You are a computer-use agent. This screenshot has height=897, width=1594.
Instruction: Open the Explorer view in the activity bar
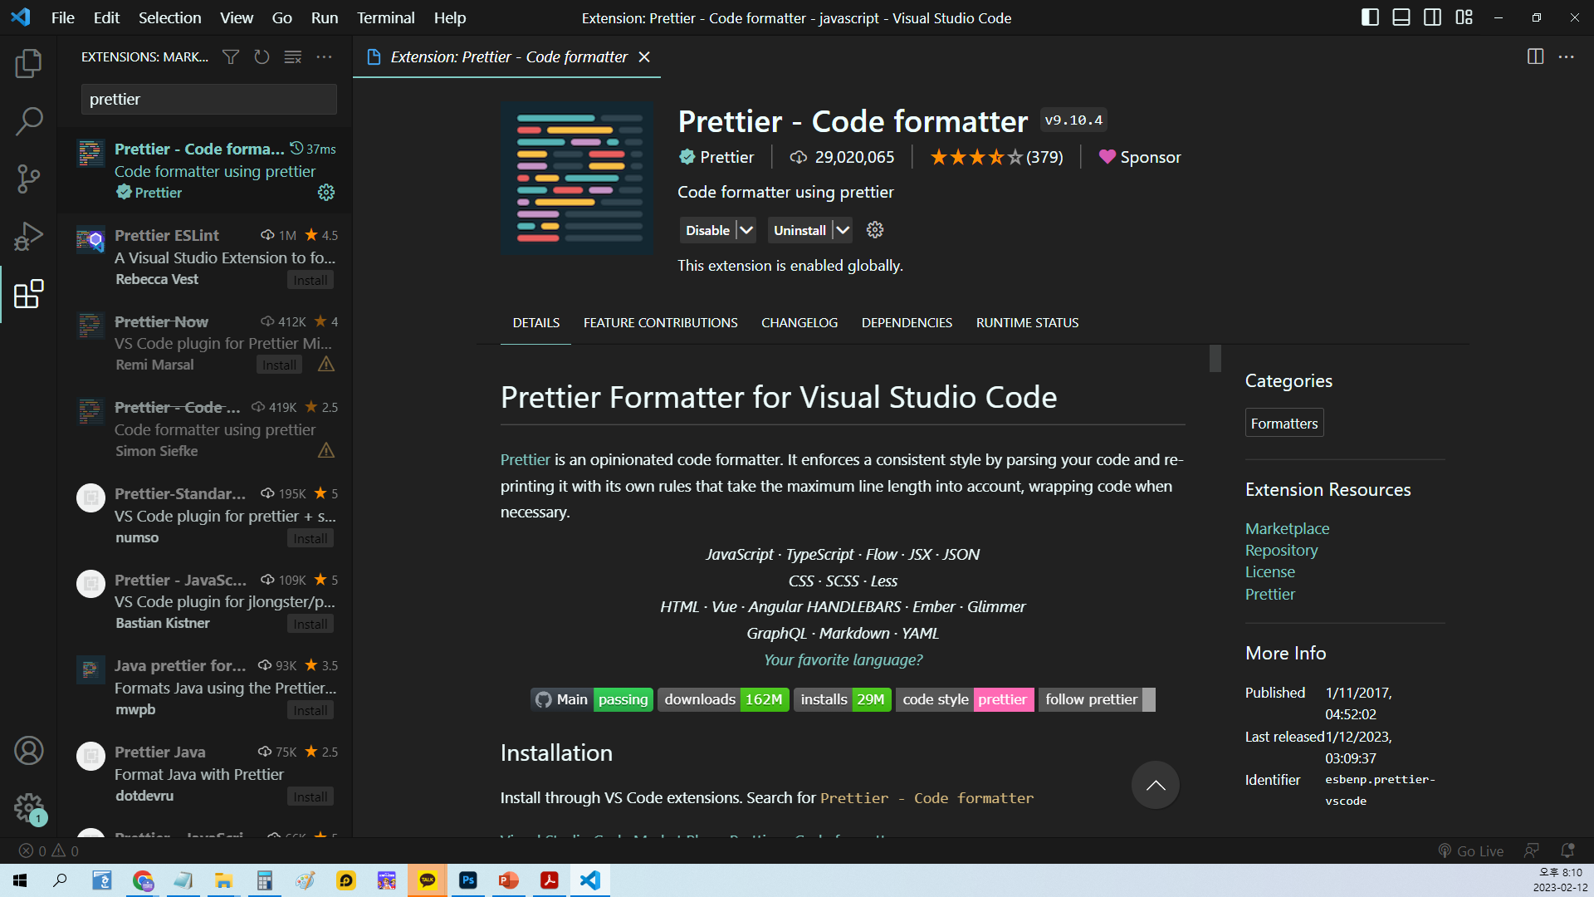click(28, 64)
